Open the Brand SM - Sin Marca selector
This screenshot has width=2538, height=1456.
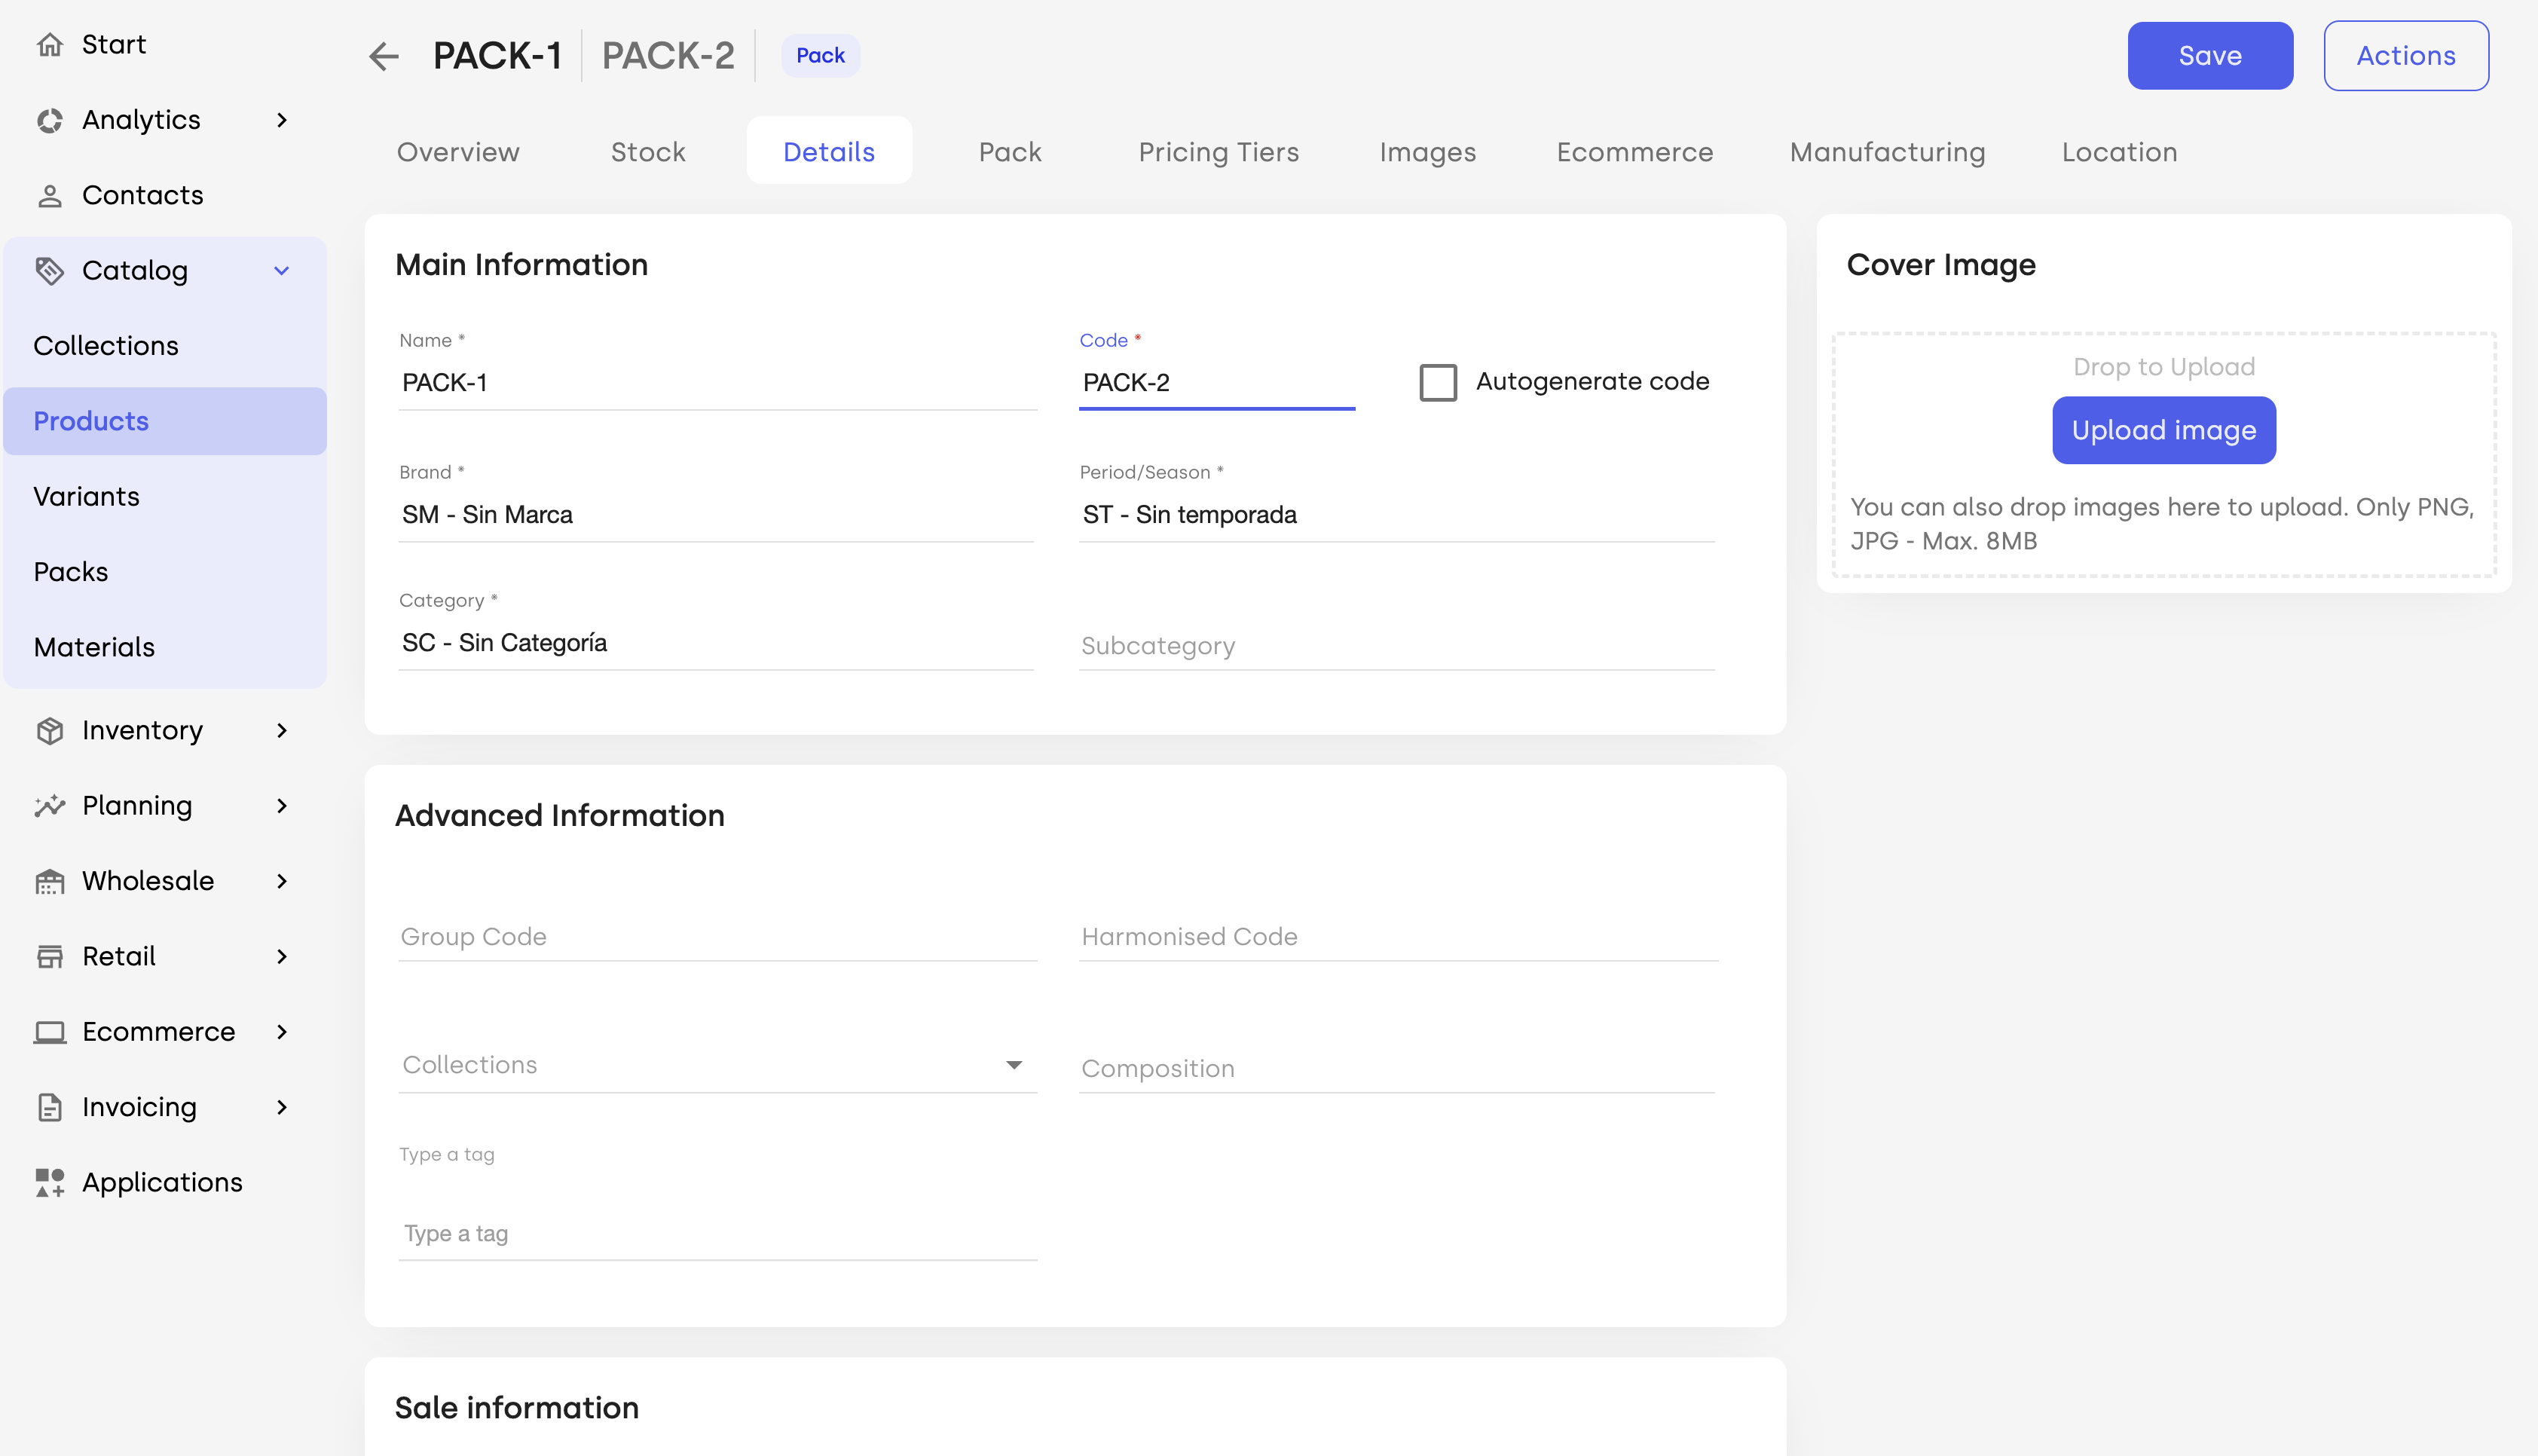tap(716, 515)
